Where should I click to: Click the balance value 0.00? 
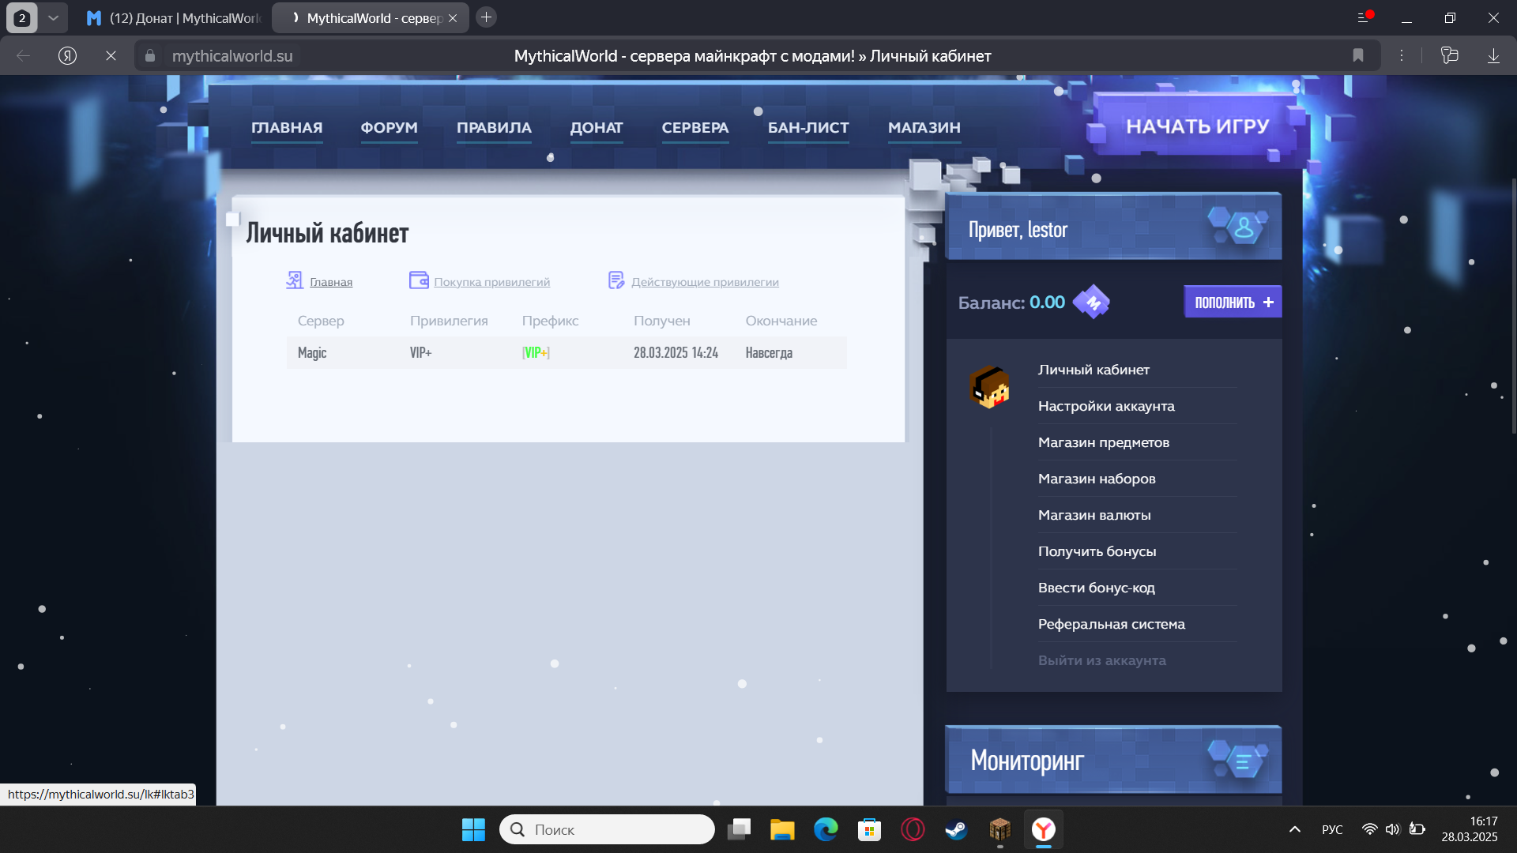pyautogui.click(x=1047, y=302)
